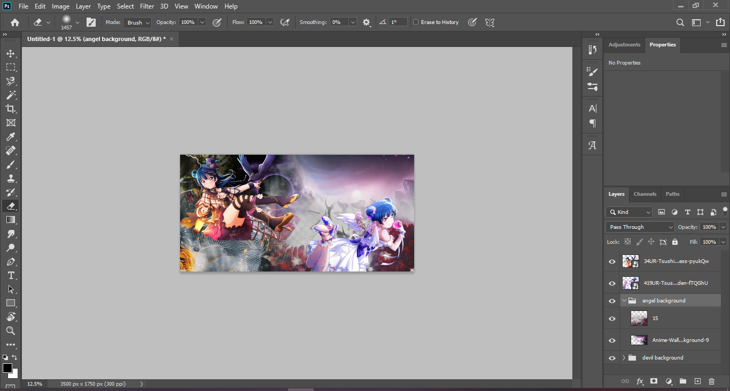Select the Zoom tool

click(10, 331)
